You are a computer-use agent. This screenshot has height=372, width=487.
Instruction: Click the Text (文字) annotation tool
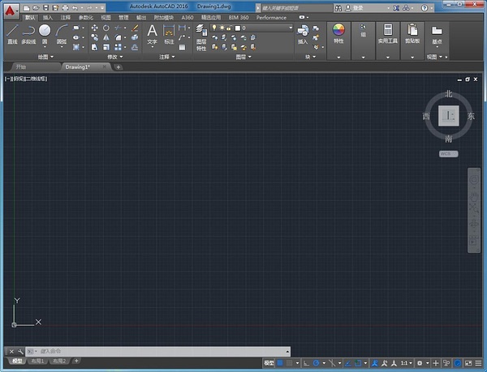[x=152, y=33]
